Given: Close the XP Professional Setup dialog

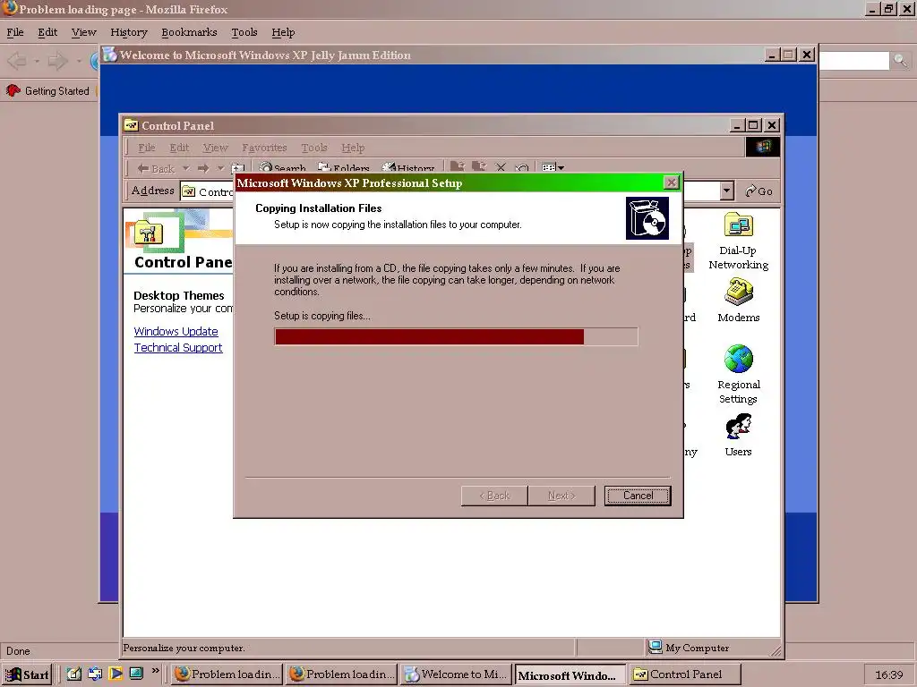Looking at the screenshot, I should [672, 182].
